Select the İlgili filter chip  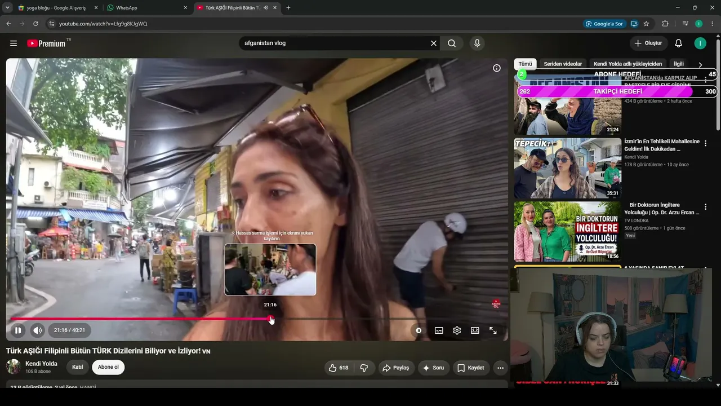click(x=679, y=64)
